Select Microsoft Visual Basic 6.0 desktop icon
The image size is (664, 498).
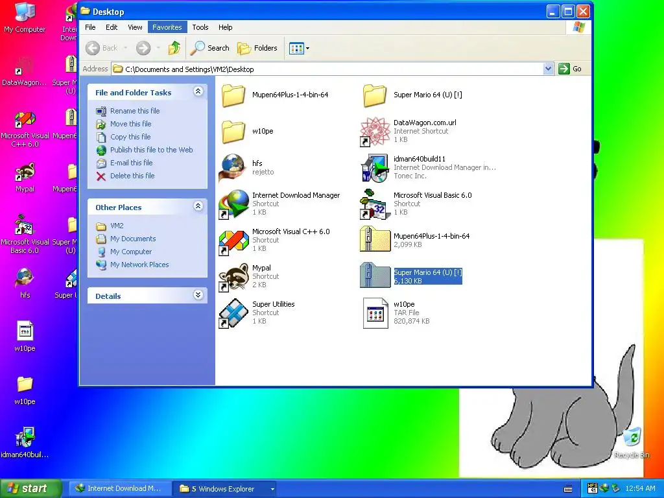25,235
